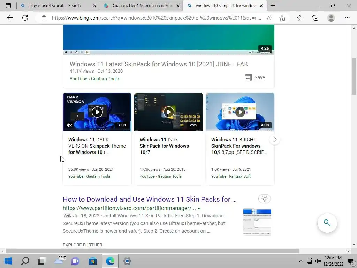Expand the partitionwizard URL dropdown arrow
357x268 pixels.
click(199, 209)
